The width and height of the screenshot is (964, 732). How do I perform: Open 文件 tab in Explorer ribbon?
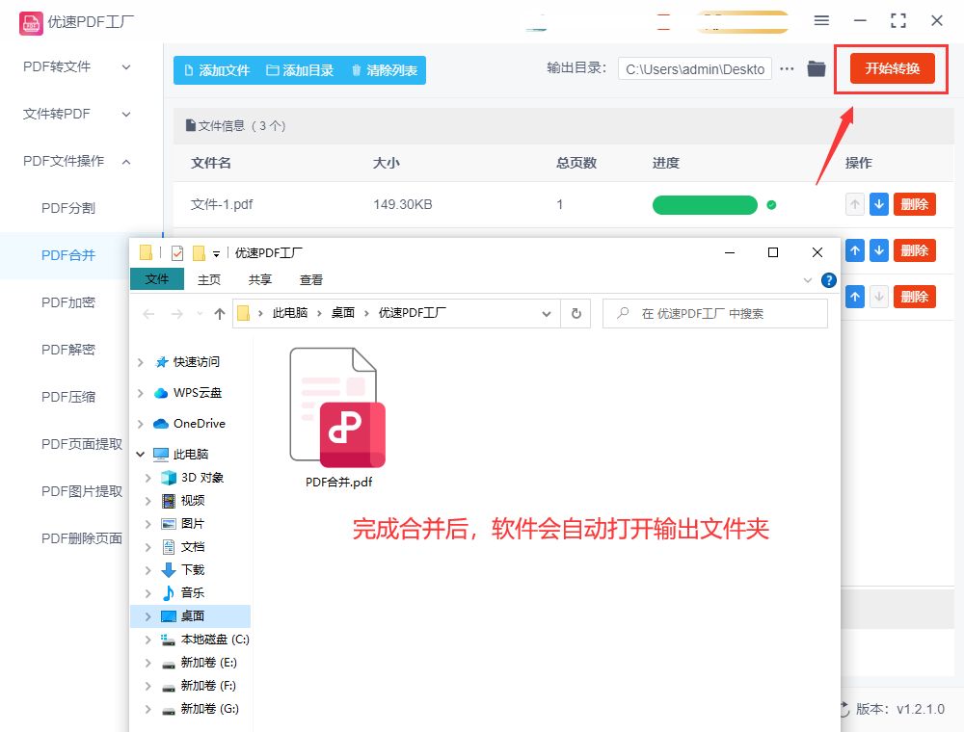[x=157, y=279]
